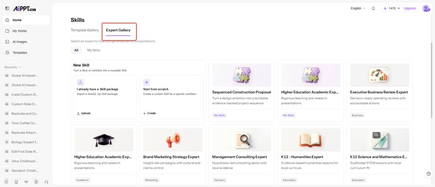Screen dimensions: 435x187
Task: Click the Advisory tag on the Management Consulting card
Action: tap(220, 180)
